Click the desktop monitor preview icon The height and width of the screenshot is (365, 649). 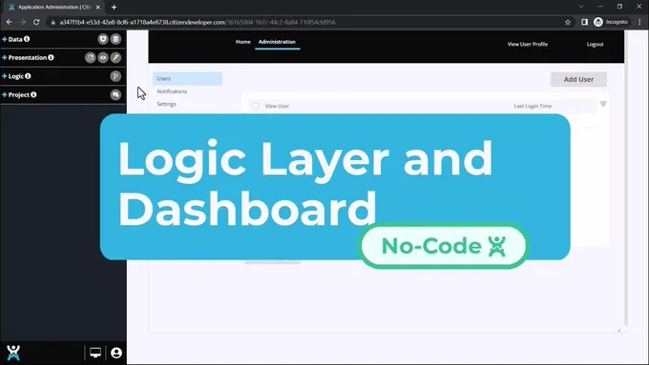tap(95, 353)
